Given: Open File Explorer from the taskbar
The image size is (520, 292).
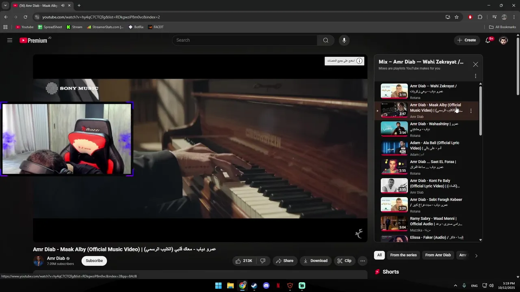Looking at the screenshot, I should pos(230,286).
